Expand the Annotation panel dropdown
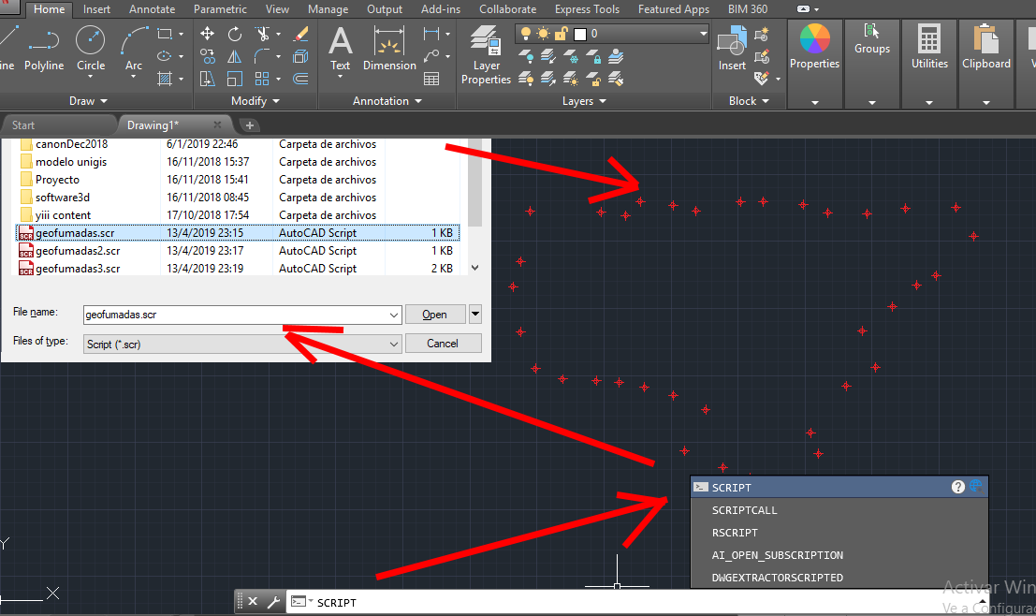 (387, 101)
